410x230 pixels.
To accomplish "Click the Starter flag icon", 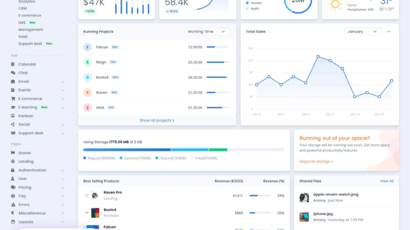I will coord(13,153).
